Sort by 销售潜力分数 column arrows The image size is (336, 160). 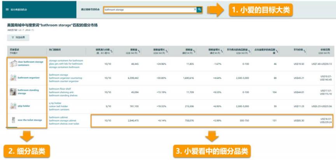click(112, 51)
